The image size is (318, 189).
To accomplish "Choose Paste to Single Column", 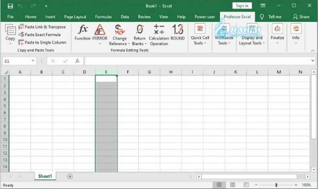I will click(x=42, y=42).
